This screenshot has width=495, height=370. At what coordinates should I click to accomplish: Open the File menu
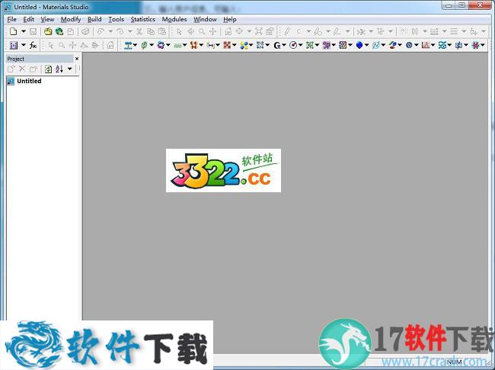11,19
